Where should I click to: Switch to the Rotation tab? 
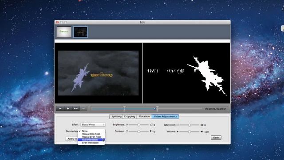tap(144, 116)
